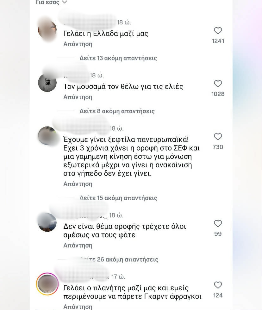Image resolution: width=262 pixels, height=310 pixels.
Task: Open the grayscale avatar of second commenter
Action: point(47,83)
